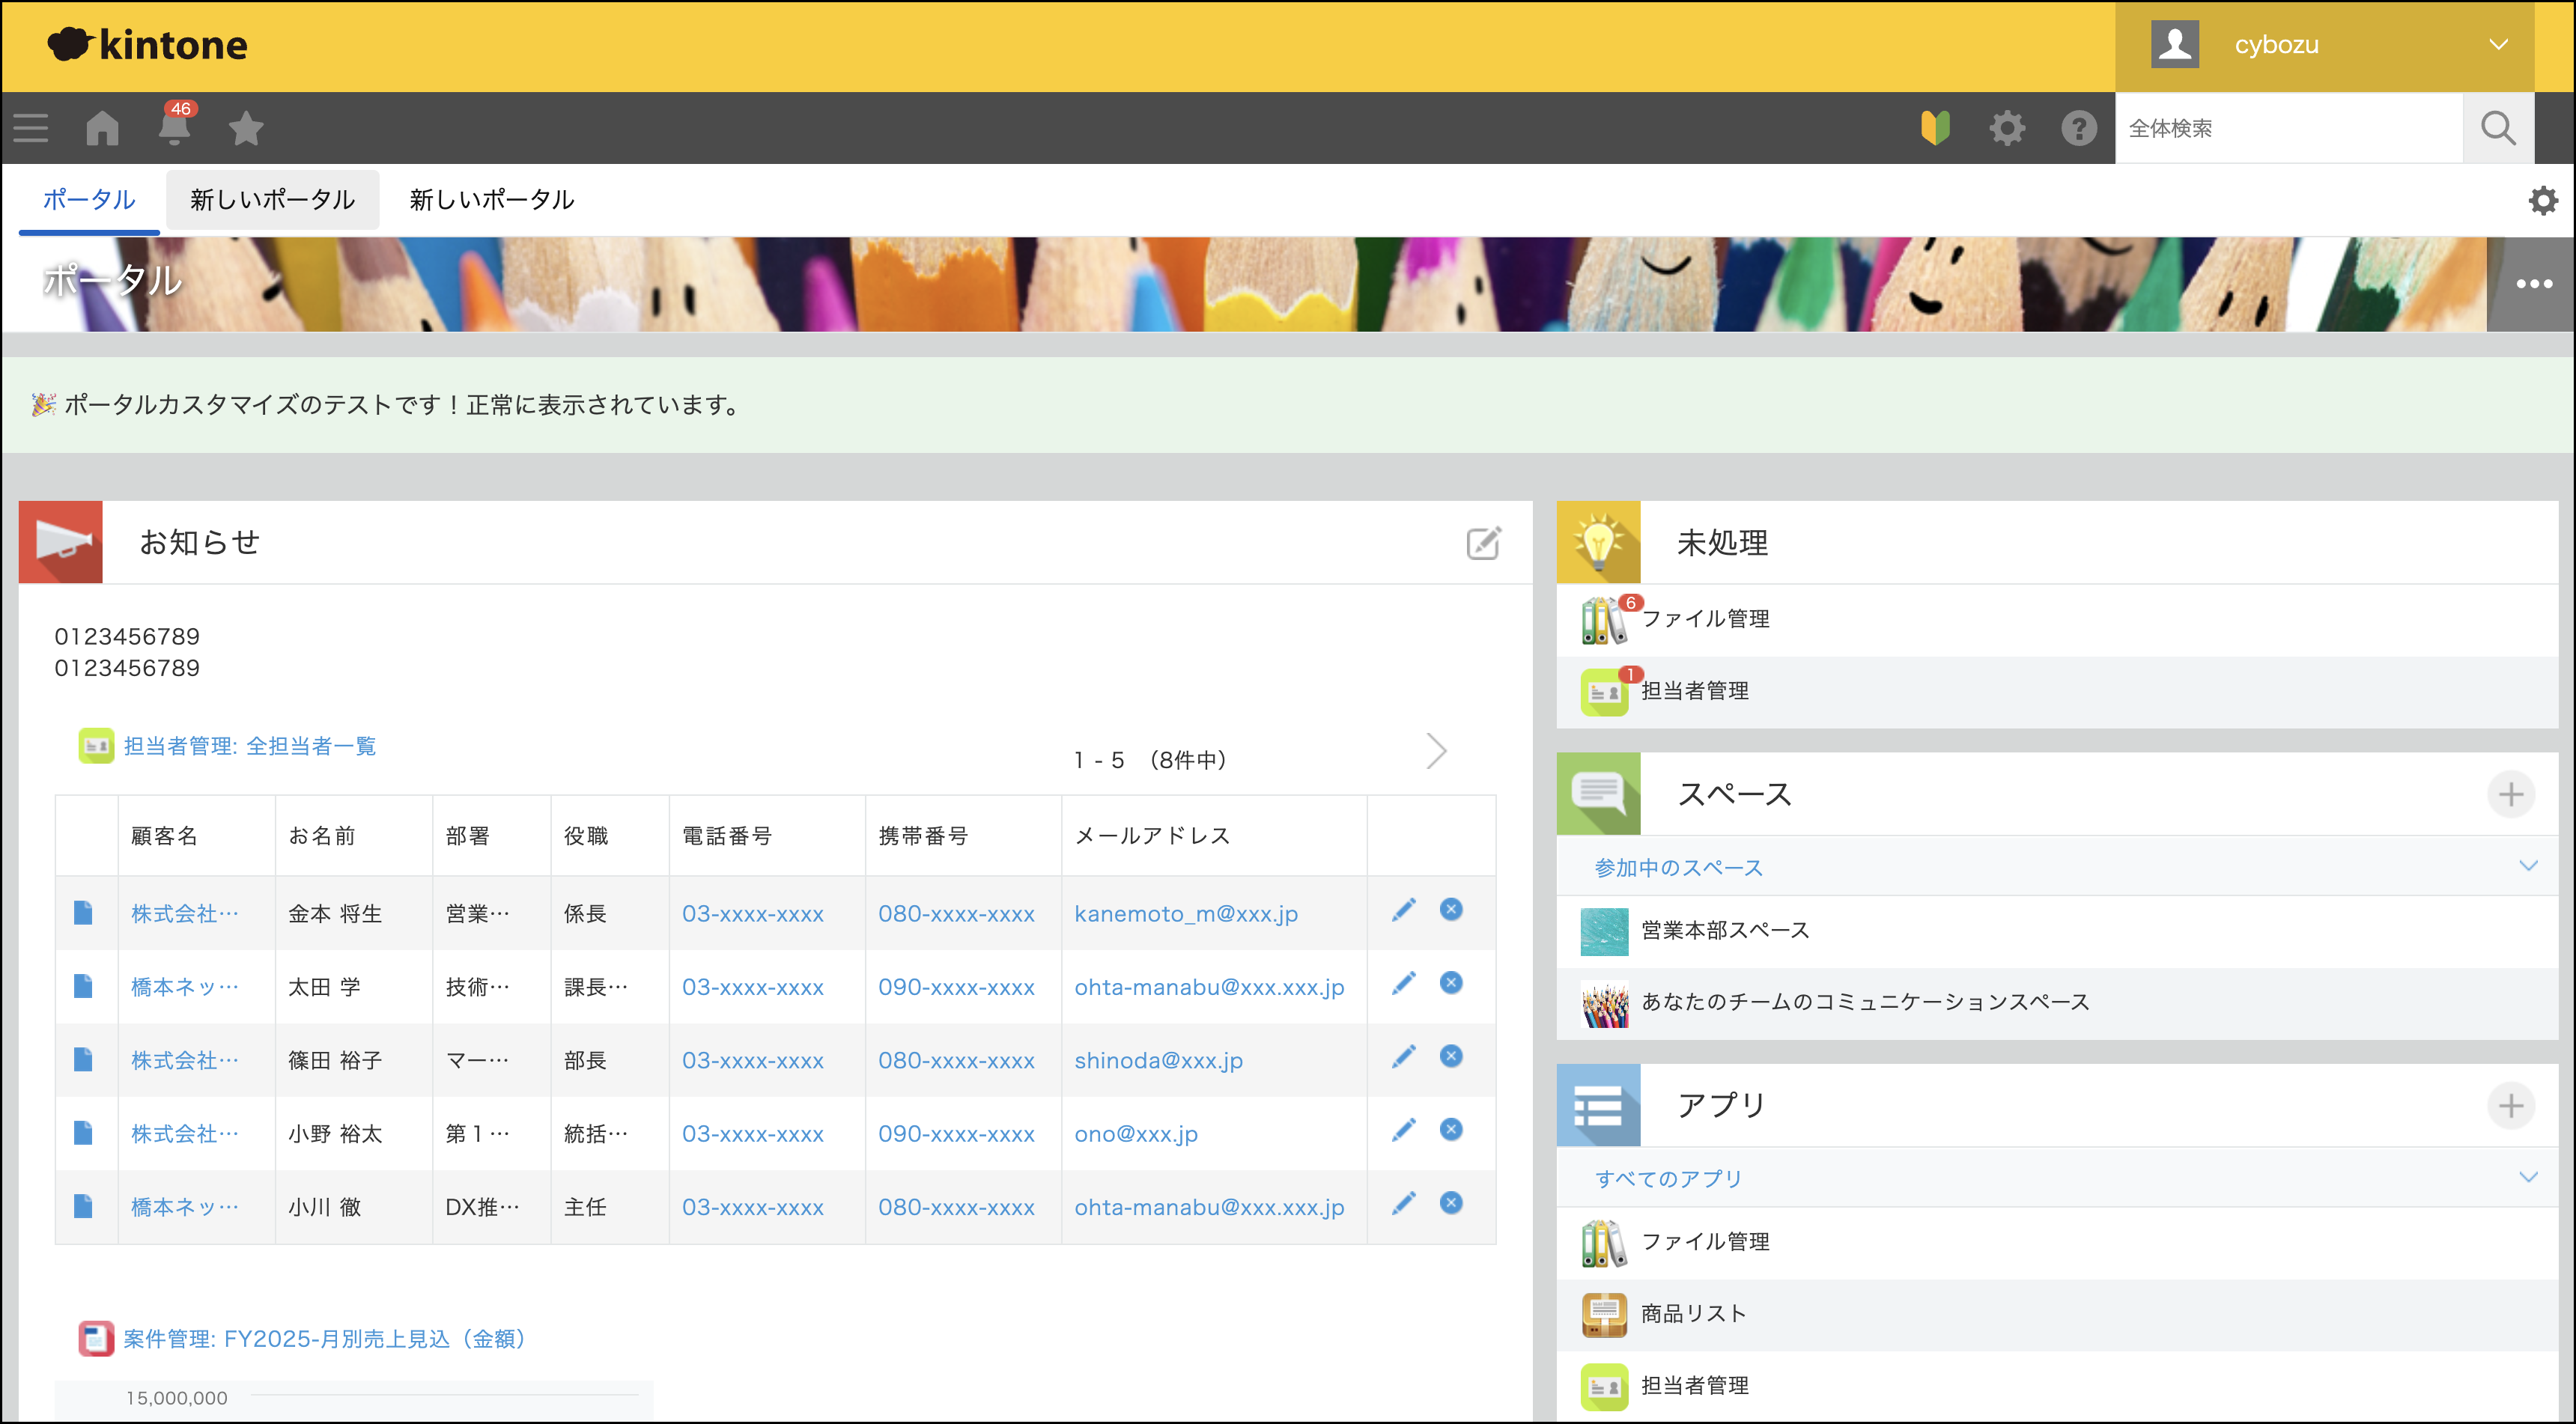Open the cybozu account dropdown
The image size is (2576, 1424).
[2498, 44]
